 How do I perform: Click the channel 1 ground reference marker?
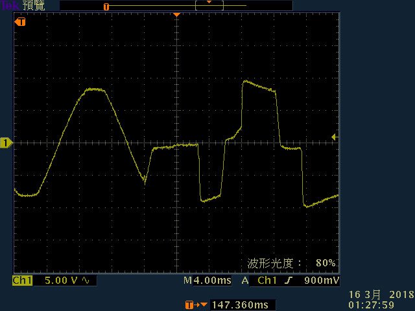coord(6,143)
